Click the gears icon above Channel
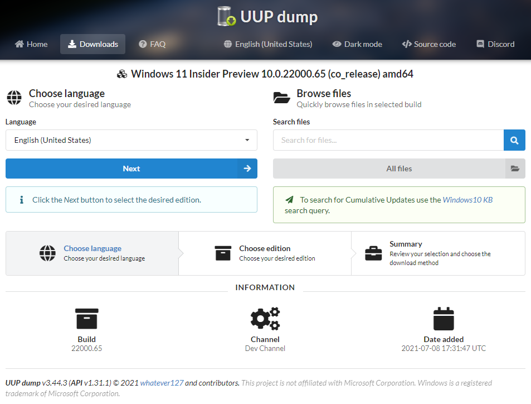531x404 pixels. [x=265, y=319]
